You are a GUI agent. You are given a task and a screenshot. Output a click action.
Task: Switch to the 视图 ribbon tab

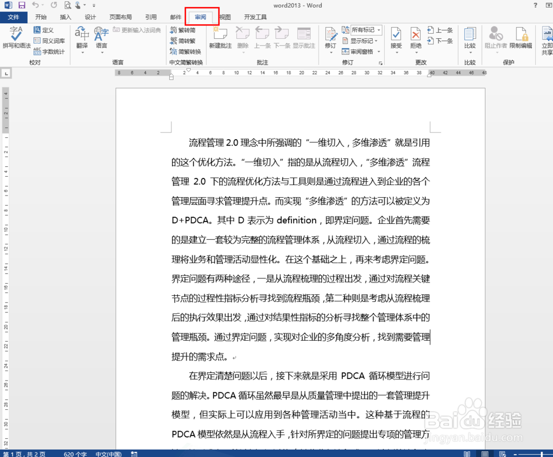pyautogui.click(x=225, y=17)
